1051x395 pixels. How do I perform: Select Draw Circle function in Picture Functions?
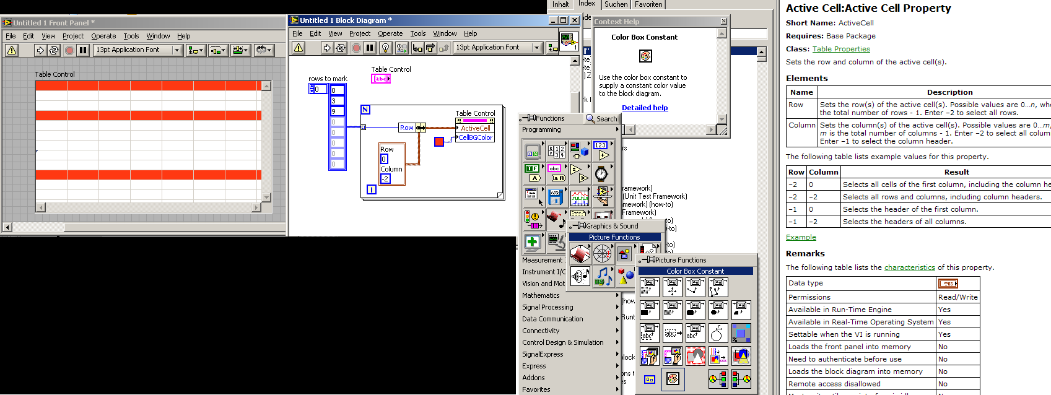point(717,334)
